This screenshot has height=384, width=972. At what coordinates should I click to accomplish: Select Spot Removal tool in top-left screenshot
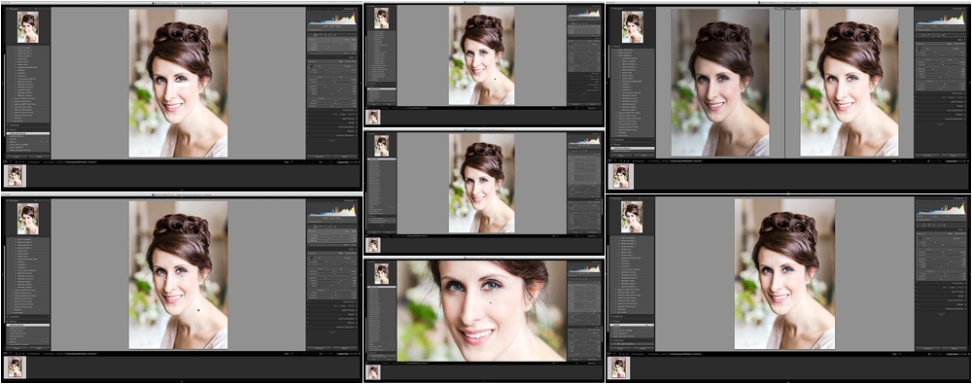click(x=315, y=35)
